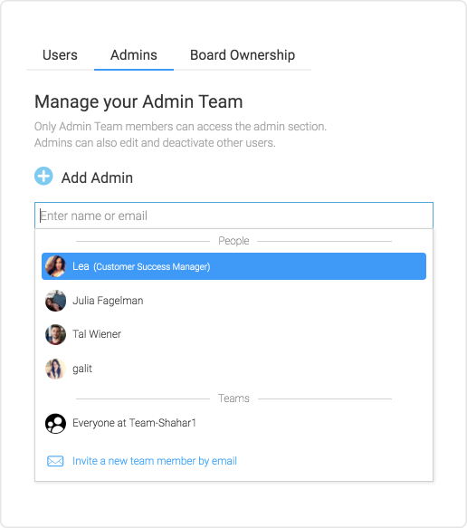Click the envelope invite icon
Viewport: 467px width, 528px height.
[x=55, y=461]
